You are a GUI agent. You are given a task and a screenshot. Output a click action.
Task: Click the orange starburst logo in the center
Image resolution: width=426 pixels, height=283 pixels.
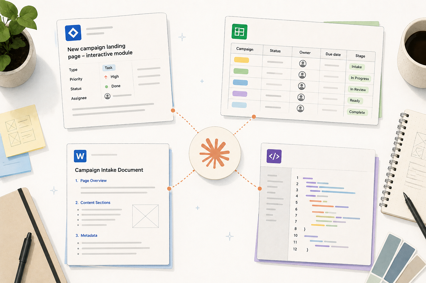pyautogui.click(x=215, y=153)
